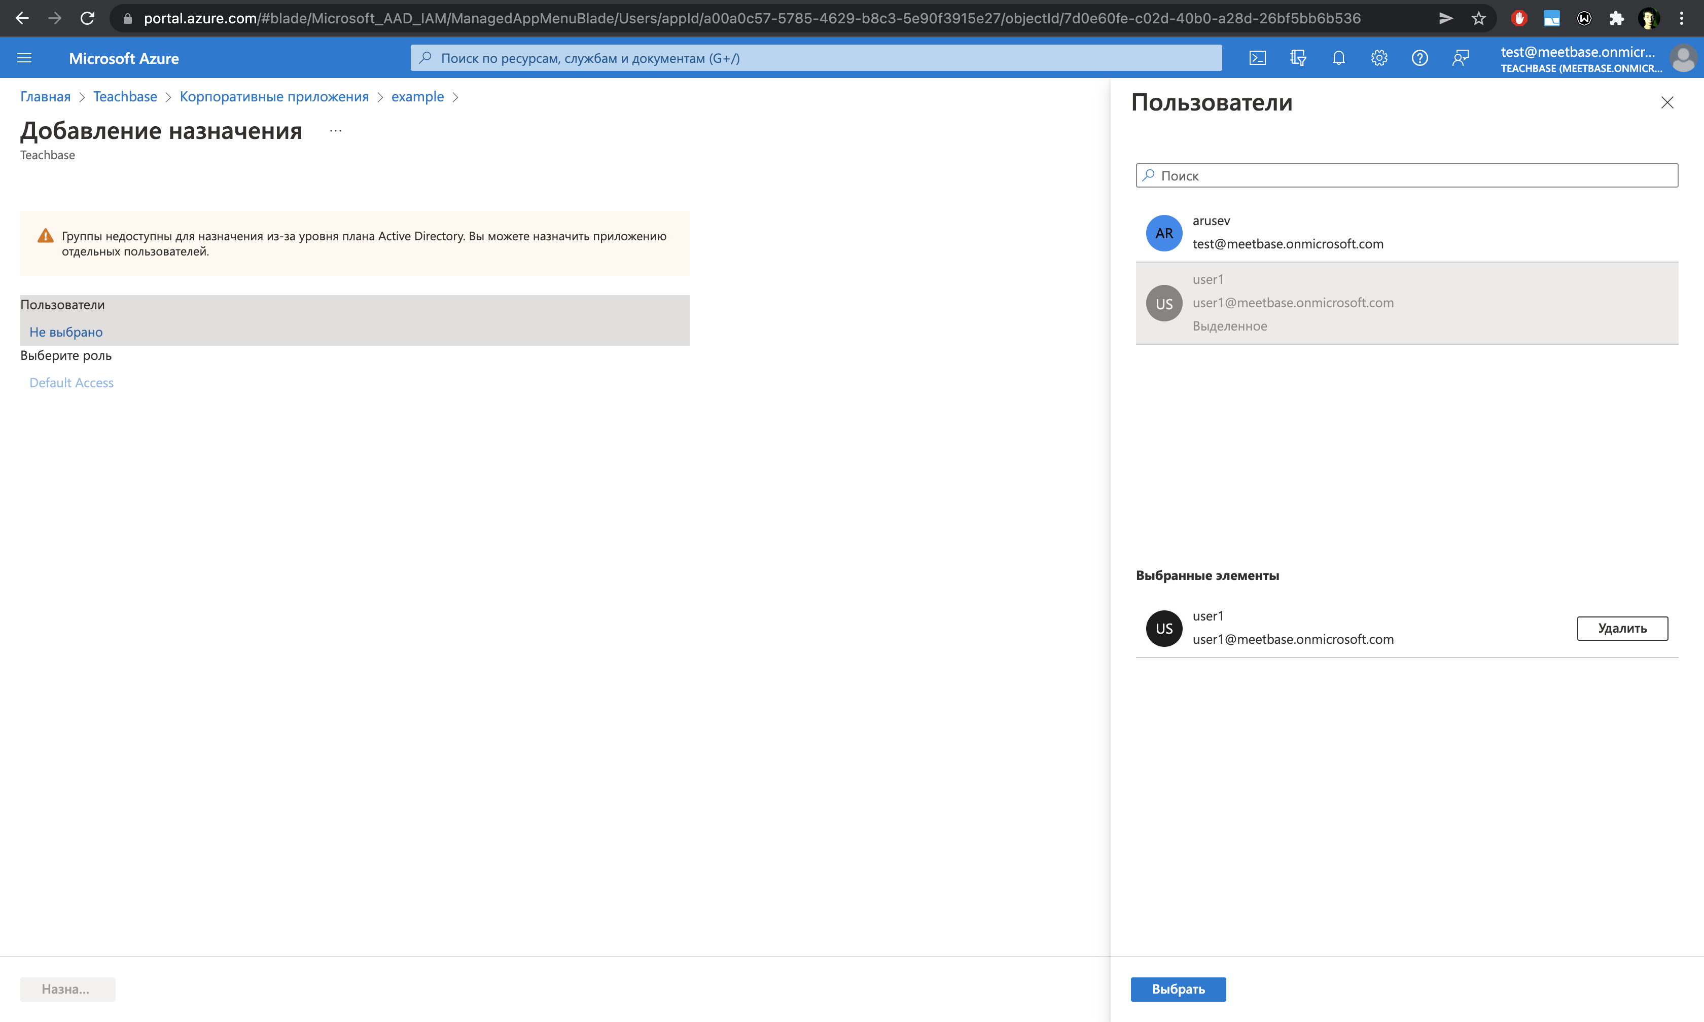Click the AR avatar for arusev
1704x1022 pixels.
(1164, 233)
